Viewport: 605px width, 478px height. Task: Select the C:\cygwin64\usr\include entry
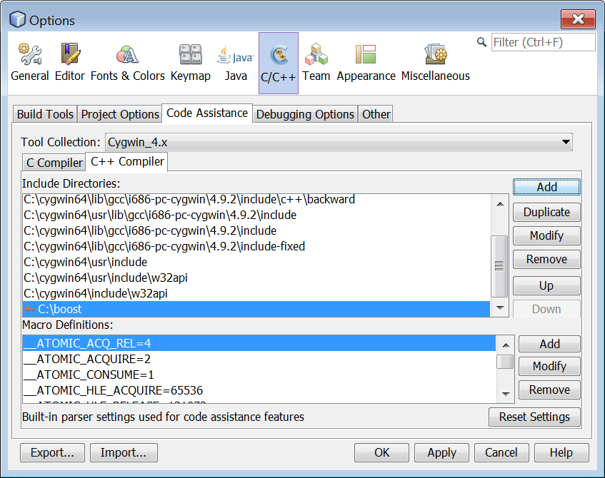[x=256, y=262]
